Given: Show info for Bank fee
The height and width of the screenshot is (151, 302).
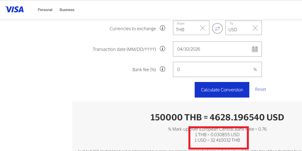Looking at the screenshot, I should [x=163, y=69].
